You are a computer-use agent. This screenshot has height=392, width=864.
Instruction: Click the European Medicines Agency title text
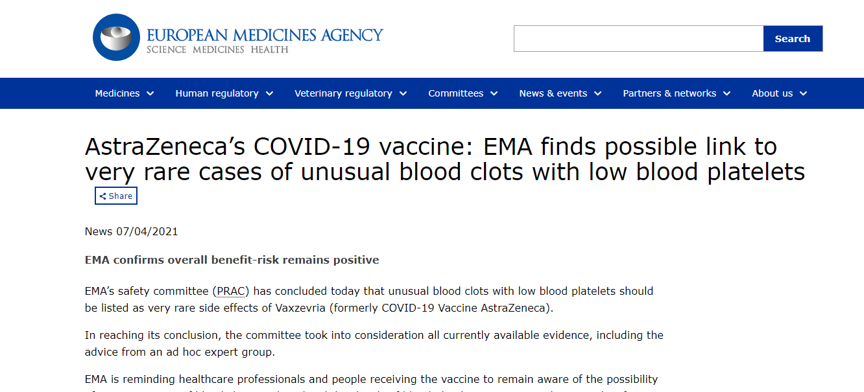pyautogui.click(x=265, y=34)
